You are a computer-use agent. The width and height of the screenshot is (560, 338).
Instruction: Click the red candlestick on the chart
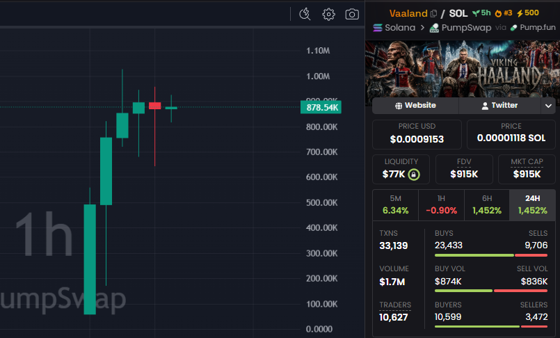pyautogui.click(x=154, y=106)
